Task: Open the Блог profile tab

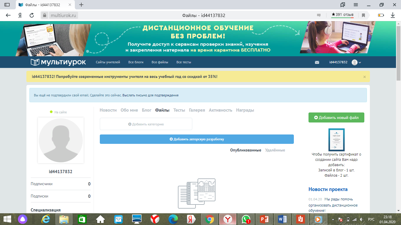Action: coord(146,110)
